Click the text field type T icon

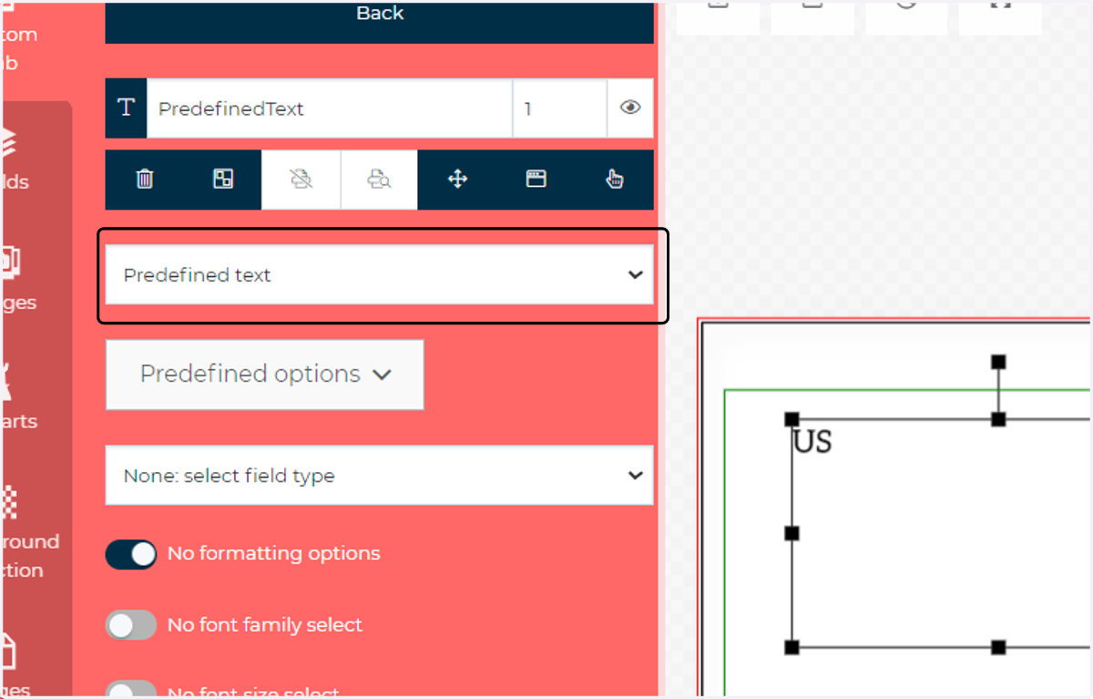[126, 108]
